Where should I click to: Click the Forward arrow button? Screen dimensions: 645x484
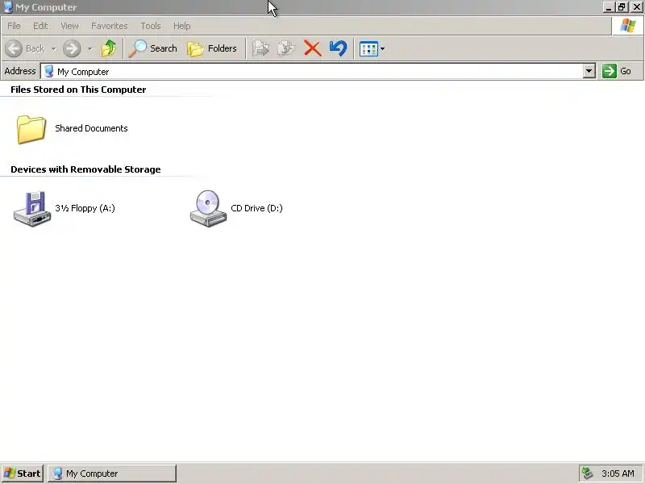(72, 48)
